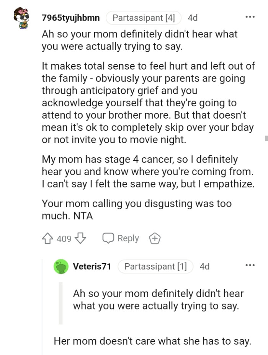Click the 4d timestamp on the top comment
Screen dimensions: 268x355
tap(192, 18)
